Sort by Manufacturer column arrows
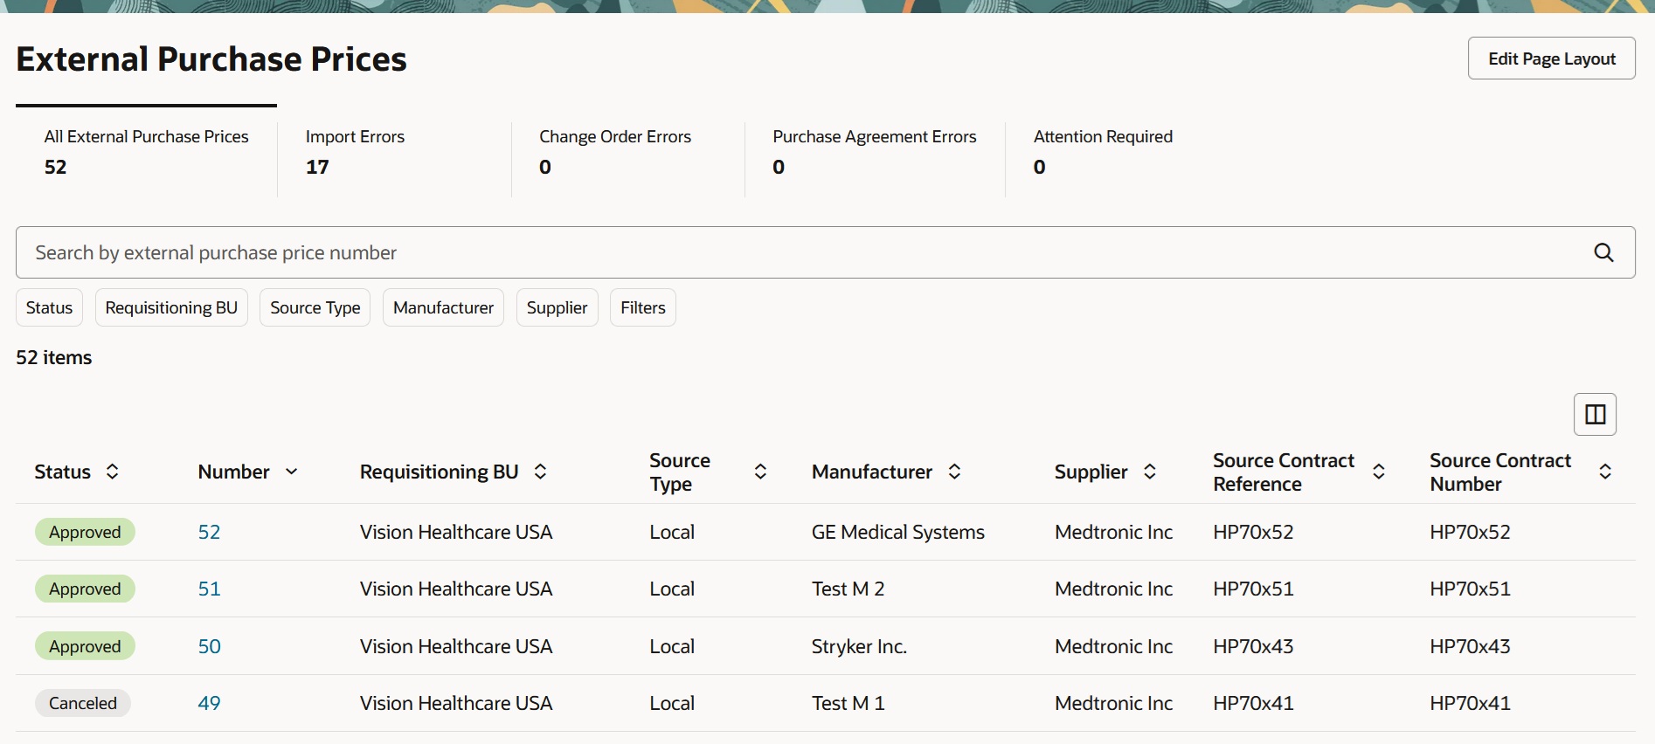 pyautogui.click(x=955, y=472)
